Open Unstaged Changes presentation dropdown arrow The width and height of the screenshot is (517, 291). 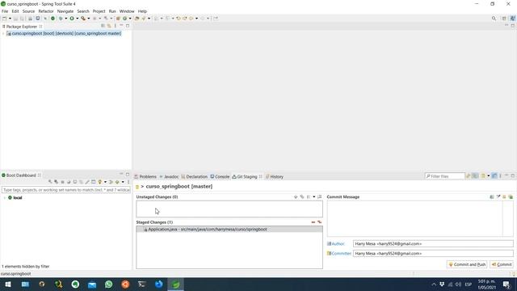click(314, 196)
